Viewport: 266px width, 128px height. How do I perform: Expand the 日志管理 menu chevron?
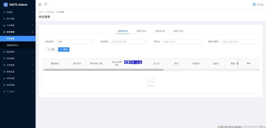(32, 65)
